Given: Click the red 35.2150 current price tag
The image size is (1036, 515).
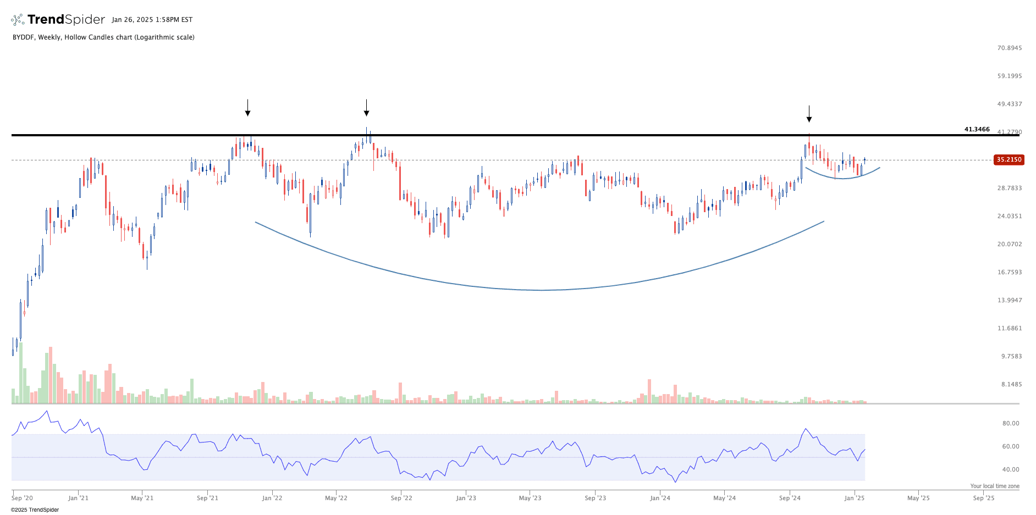Looking at the screenshot, I should 1009,160.
